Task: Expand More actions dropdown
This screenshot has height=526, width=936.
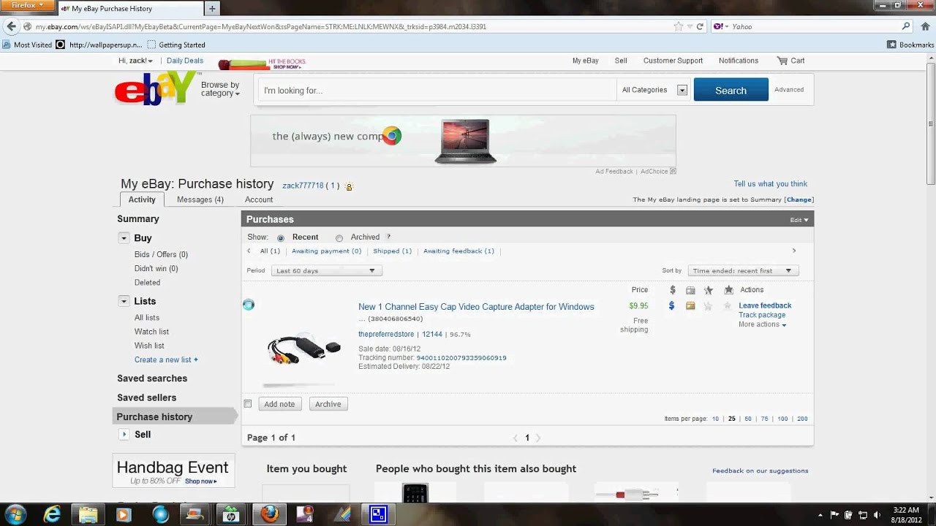Action: coord(762,324)
